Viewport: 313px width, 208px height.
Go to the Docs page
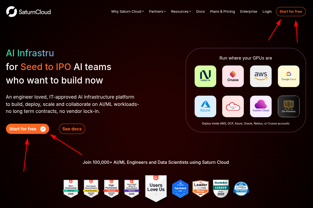coord(201,11)
